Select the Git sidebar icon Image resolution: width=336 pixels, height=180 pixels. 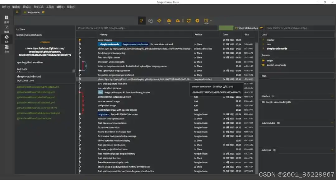(x=7, y=39)
